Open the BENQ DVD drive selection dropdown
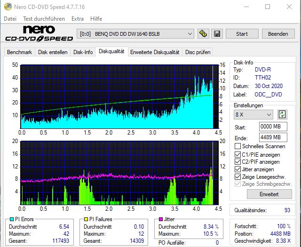This screenshot has width=301, height=247. click(135, 34)
